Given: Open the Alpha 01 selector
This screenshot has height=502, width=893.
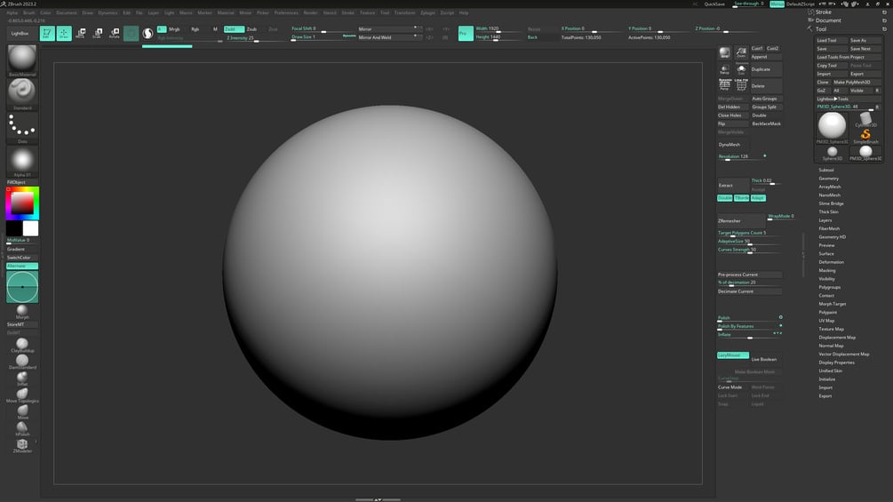Looking at the screenshot, I should (22, 161).
